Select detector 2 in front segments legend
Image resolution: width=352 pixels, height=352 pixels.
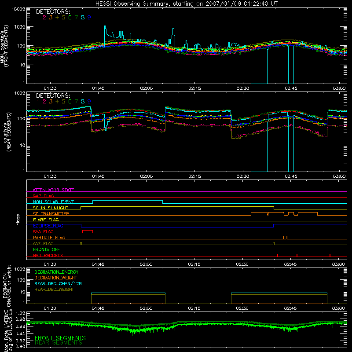coord(44,18)
